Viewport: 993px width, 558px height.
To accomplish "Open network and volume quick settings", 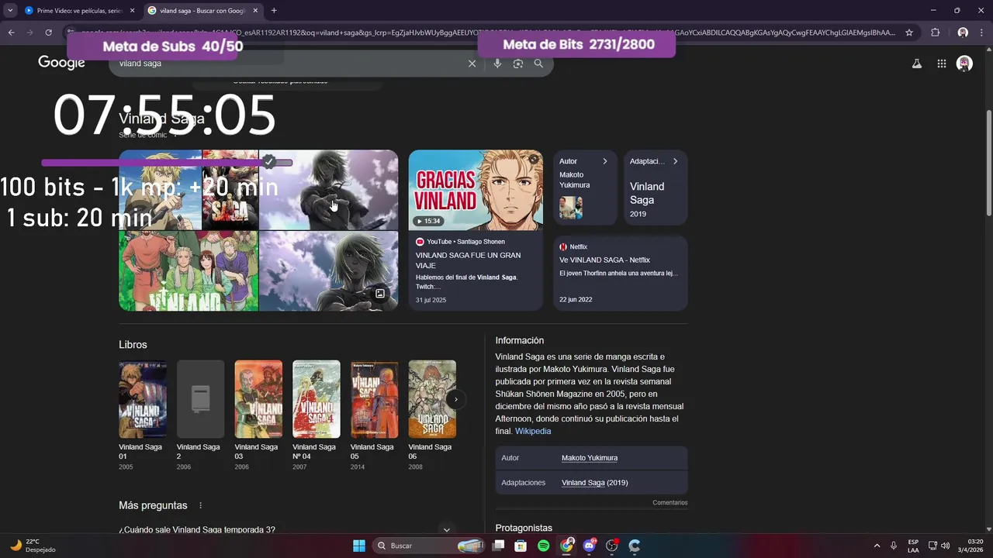I will pyautogui.click(x=939, y=546).
